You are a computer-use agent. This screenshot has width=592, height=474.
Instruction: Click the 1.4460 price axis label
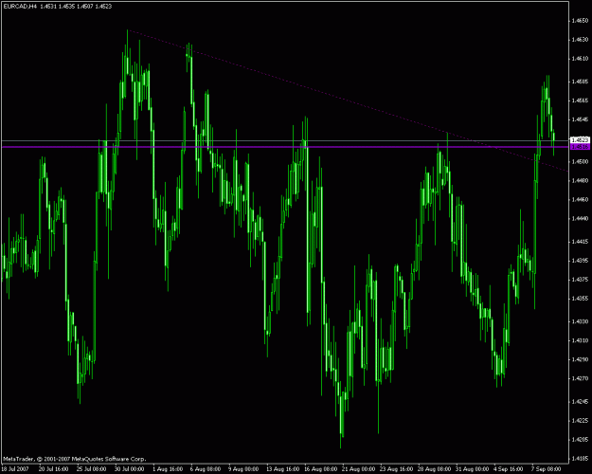click(580, 199)
